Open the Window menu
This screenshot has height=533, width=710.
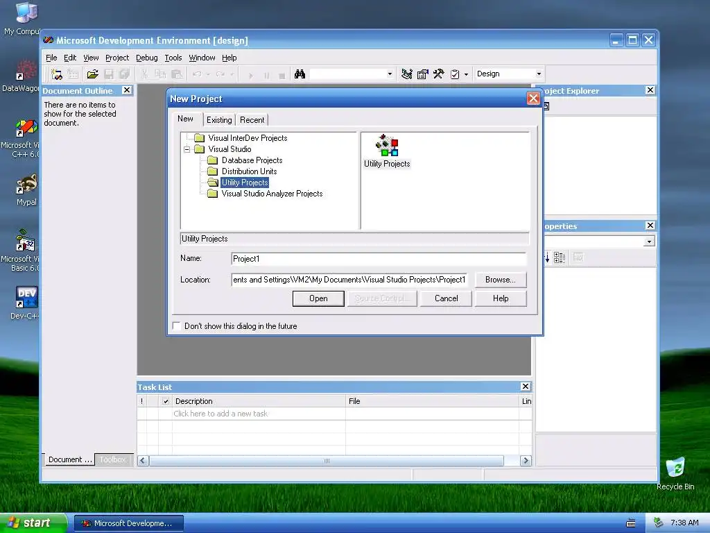pos(202,58)
